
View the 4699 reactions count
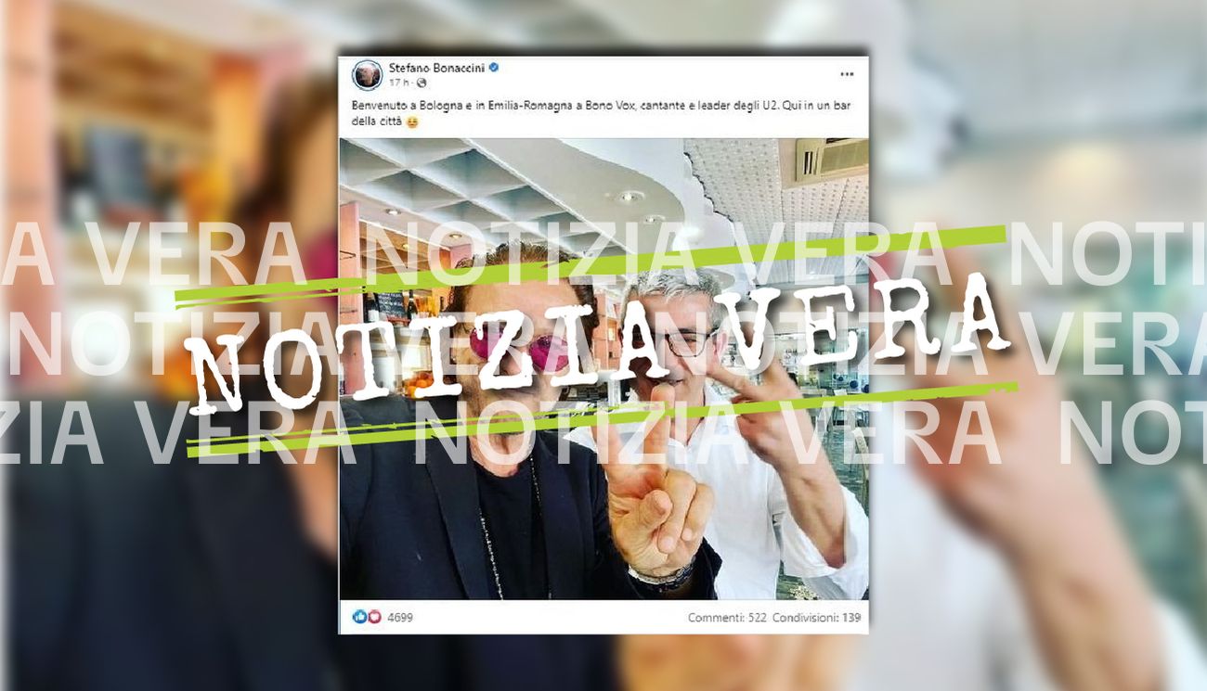point(399,616)
